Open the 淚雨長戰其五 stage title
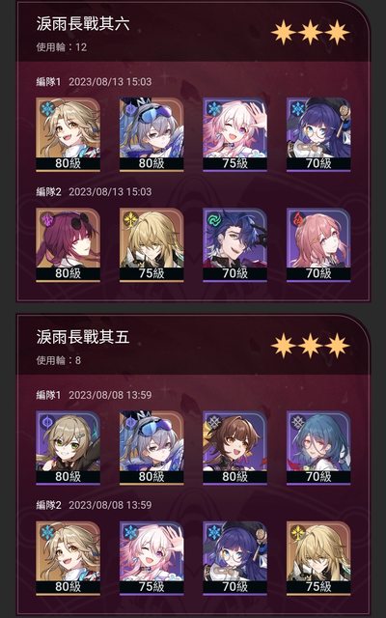This screenshot has width=386, height=618. point(83,337)
